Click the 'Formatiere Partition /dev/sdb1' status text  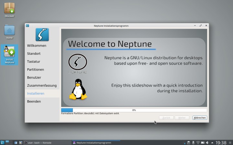[x=90, y=113]
